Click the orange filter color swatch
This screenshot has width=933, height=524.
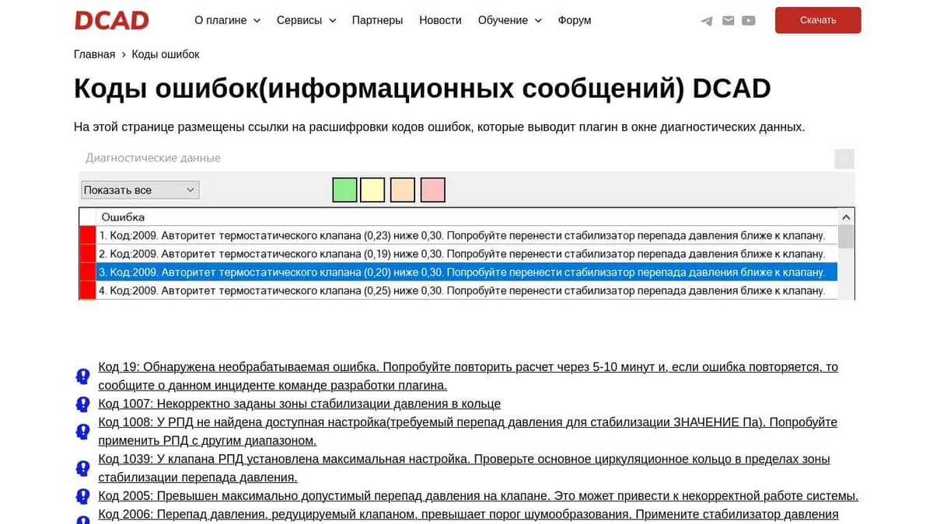(x=403, y=189)
